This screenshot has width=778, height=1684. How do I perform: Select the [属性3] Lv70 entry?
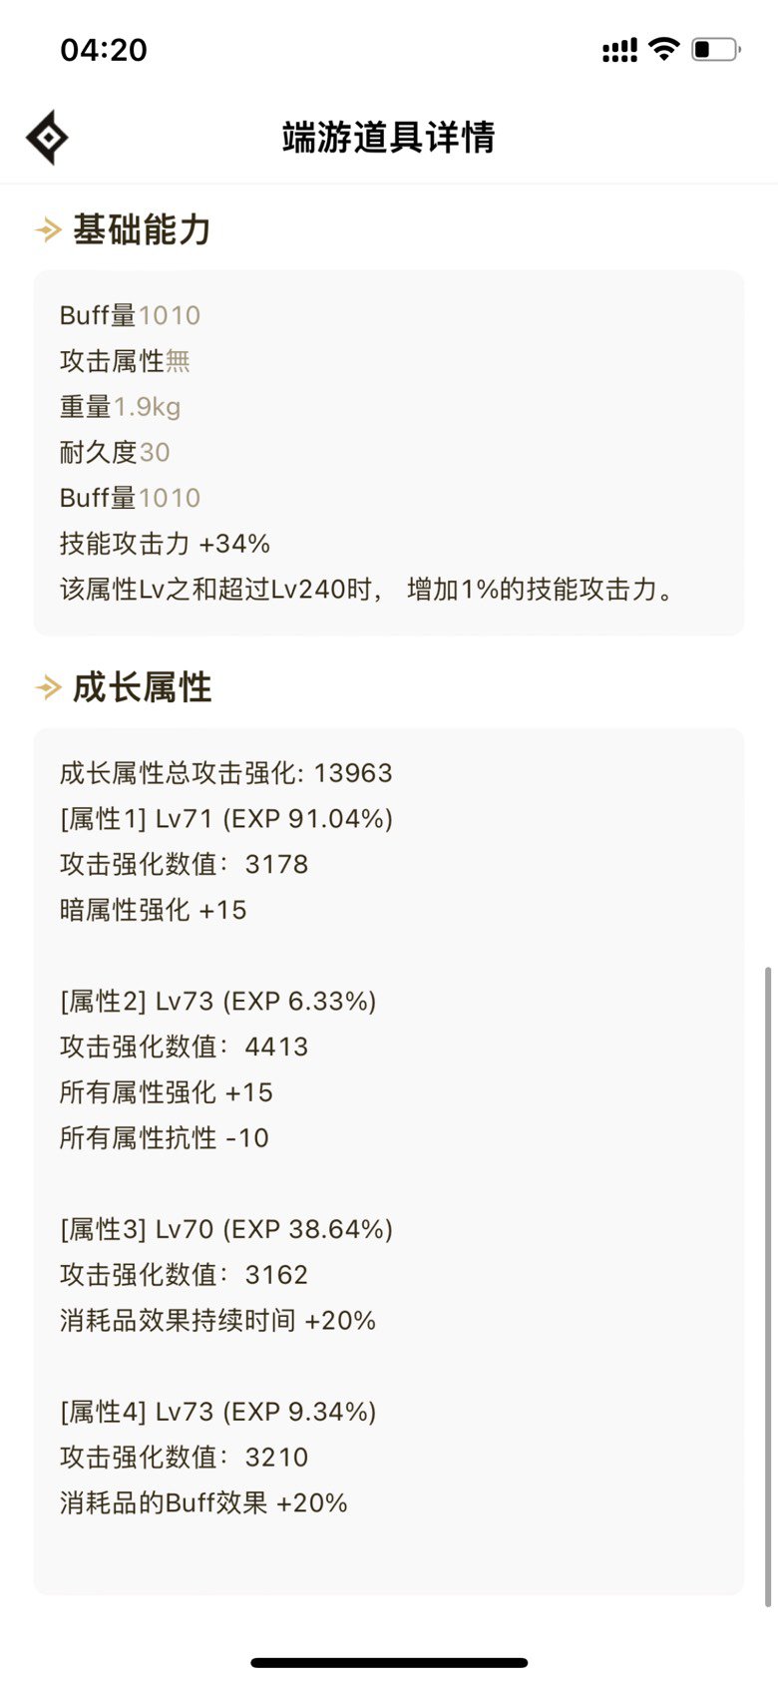click(x=226, y=1229)
